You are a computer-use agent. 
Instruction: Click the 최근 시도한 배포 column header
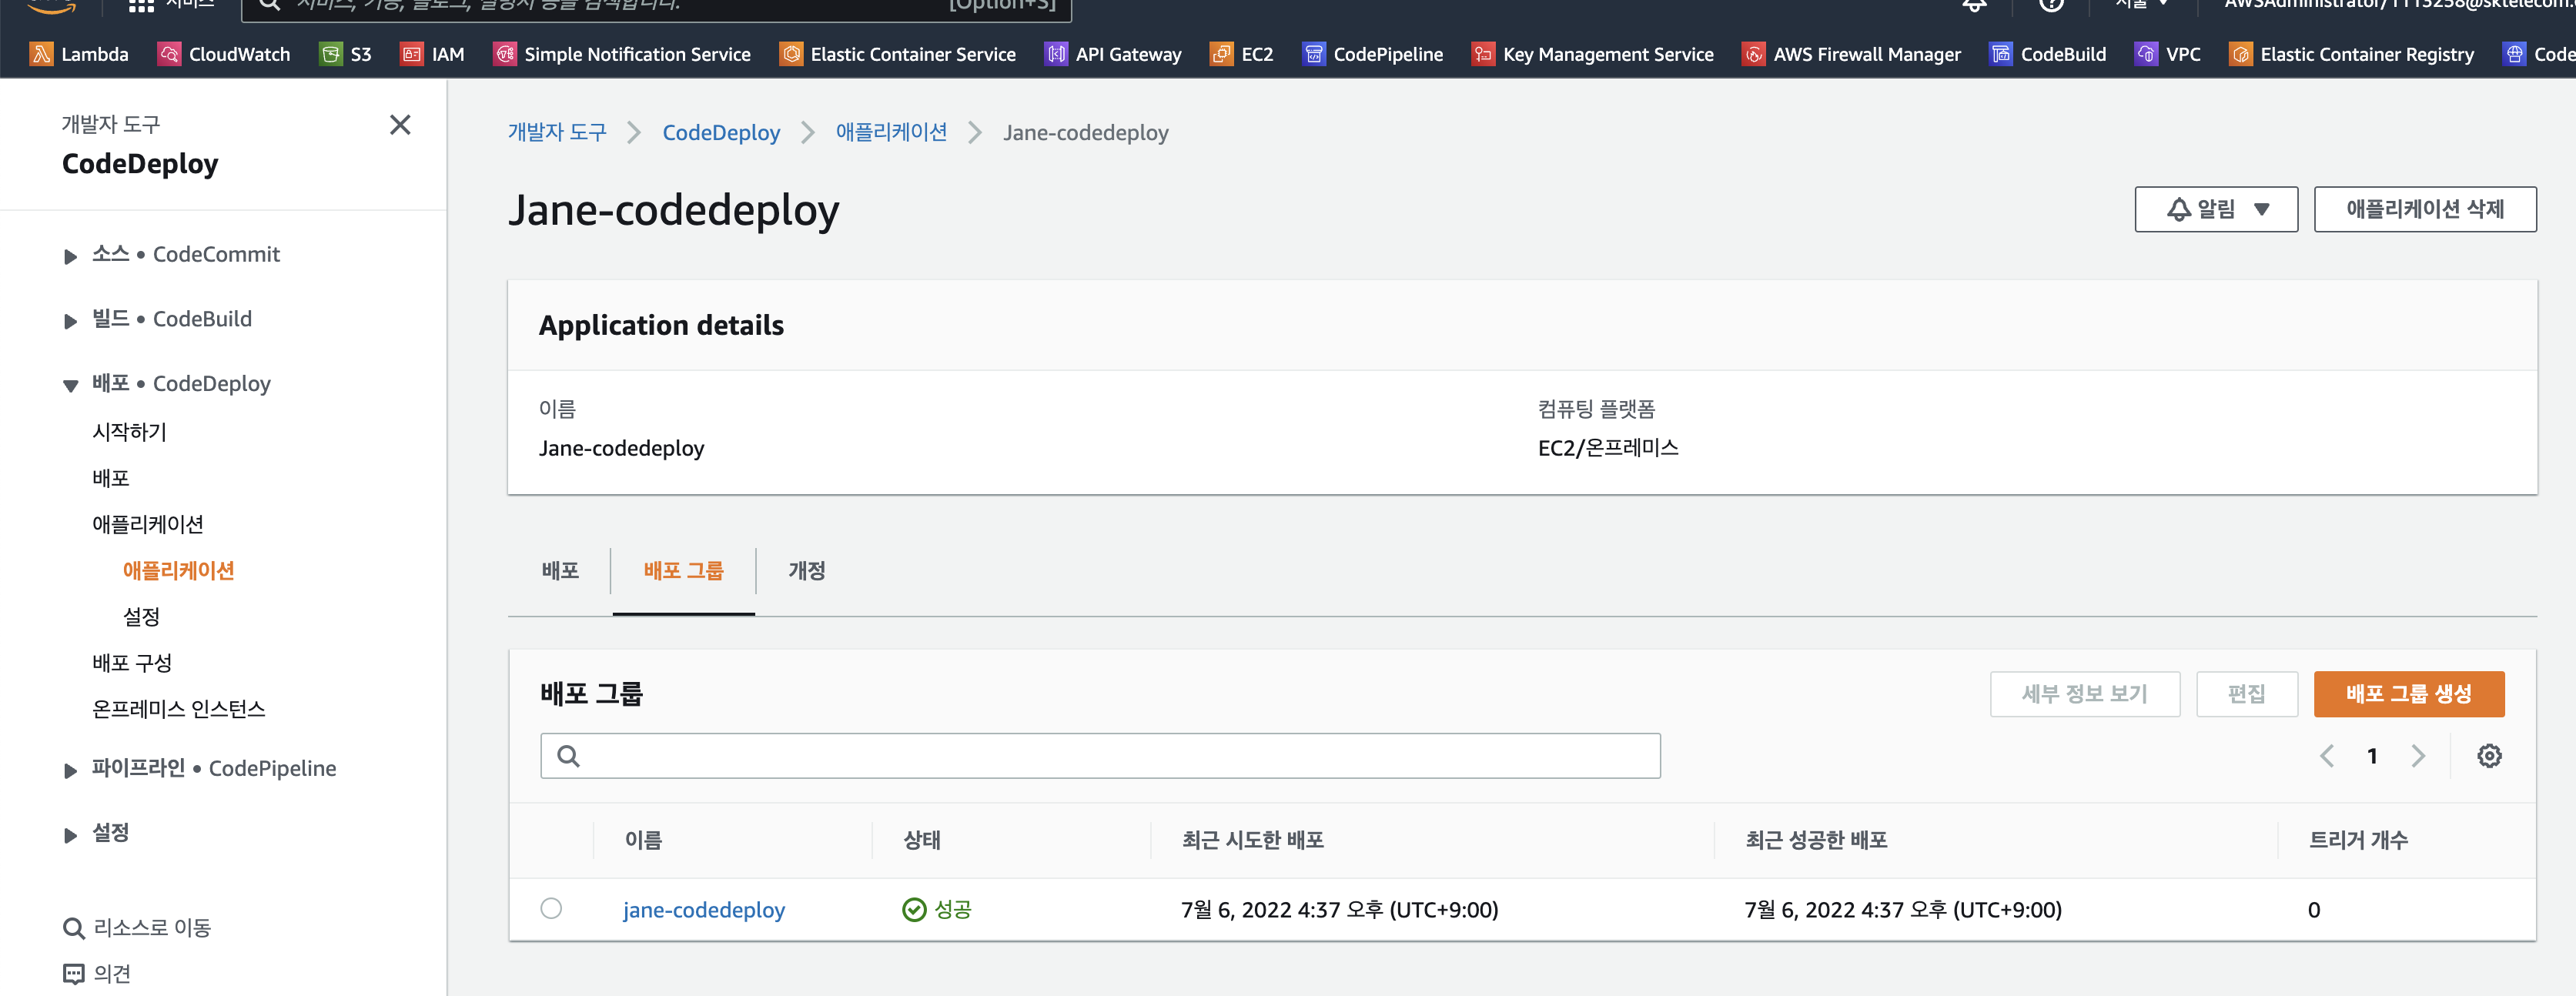click(1252, 840)
